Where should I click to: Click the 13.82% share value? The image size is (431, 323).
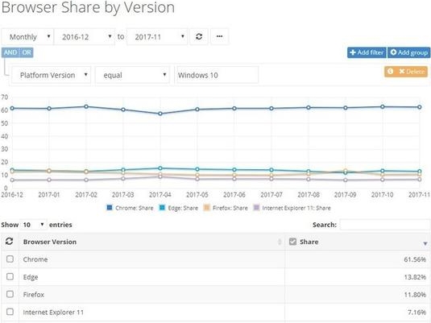point(415,277)
